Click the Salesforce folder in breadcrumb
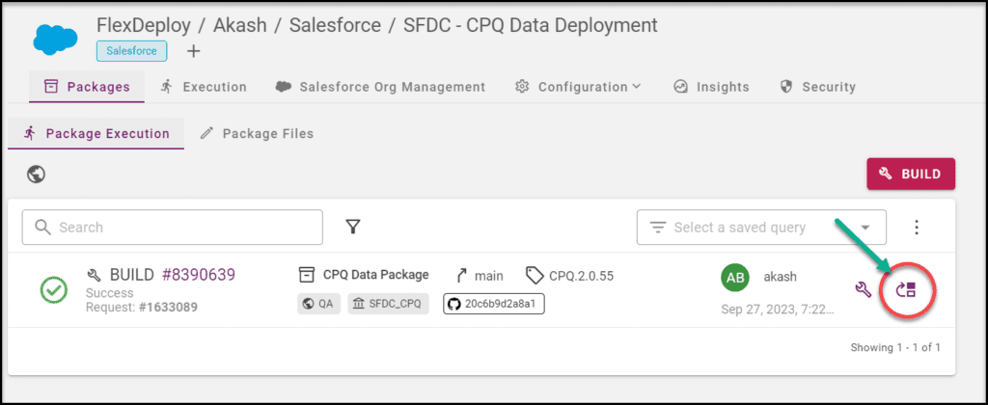This screenshot has width=988, height=405. click(335, 25)
